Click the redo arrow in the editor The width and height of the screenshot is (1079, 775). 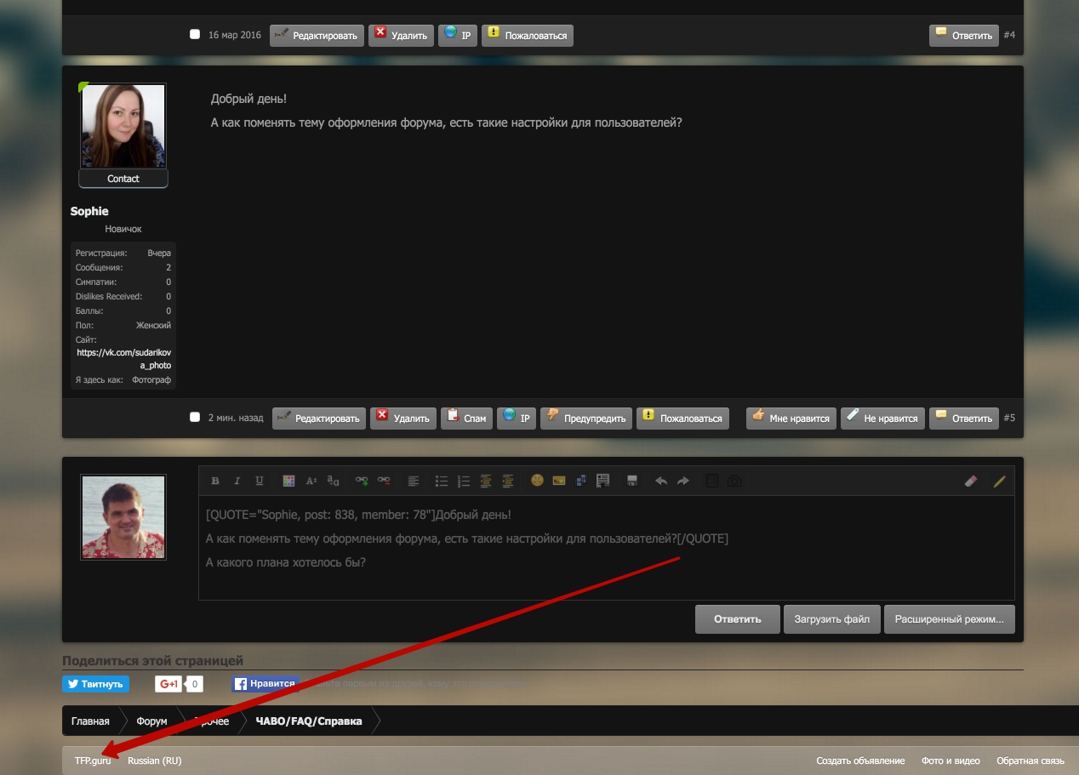click(682, 481)
